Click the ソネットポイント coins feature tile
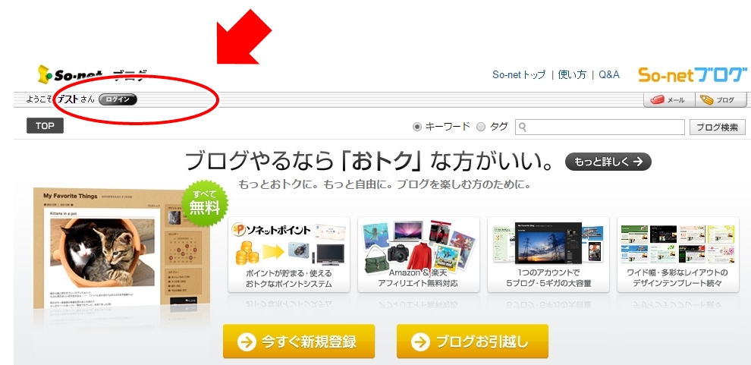The image size is (751, 365). pyautogui.click(x=289, y=254)
